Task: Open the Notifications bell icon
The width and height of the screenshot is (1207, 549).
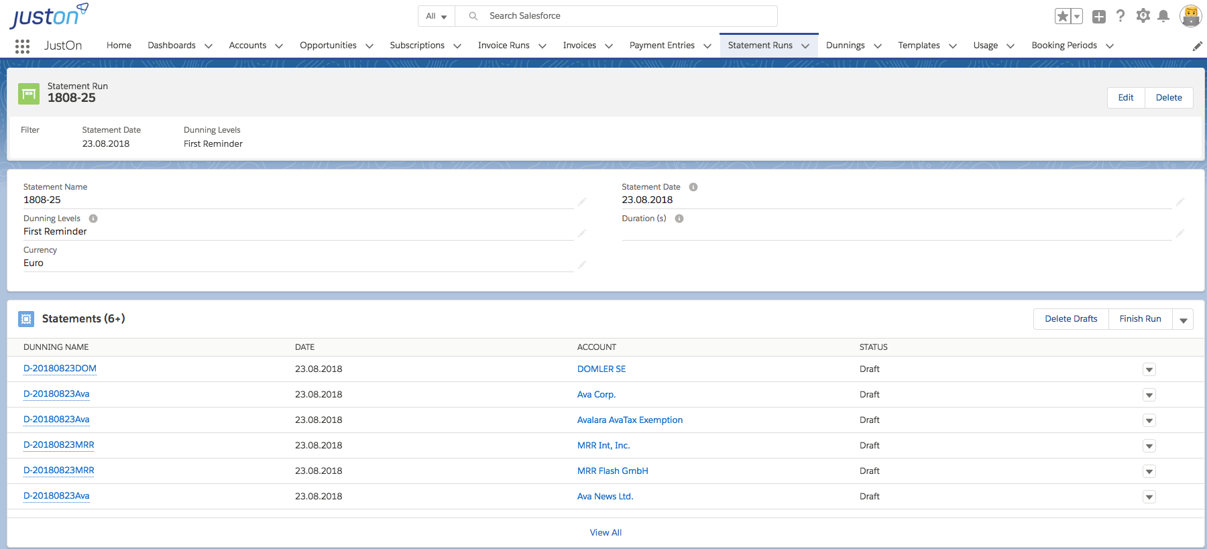Action: (x=1164, y=16)
